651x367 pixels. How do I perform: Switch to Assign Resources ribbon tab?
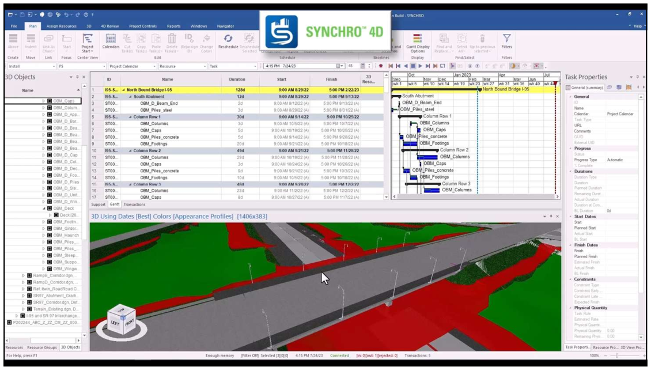click(x=62, y=26)
